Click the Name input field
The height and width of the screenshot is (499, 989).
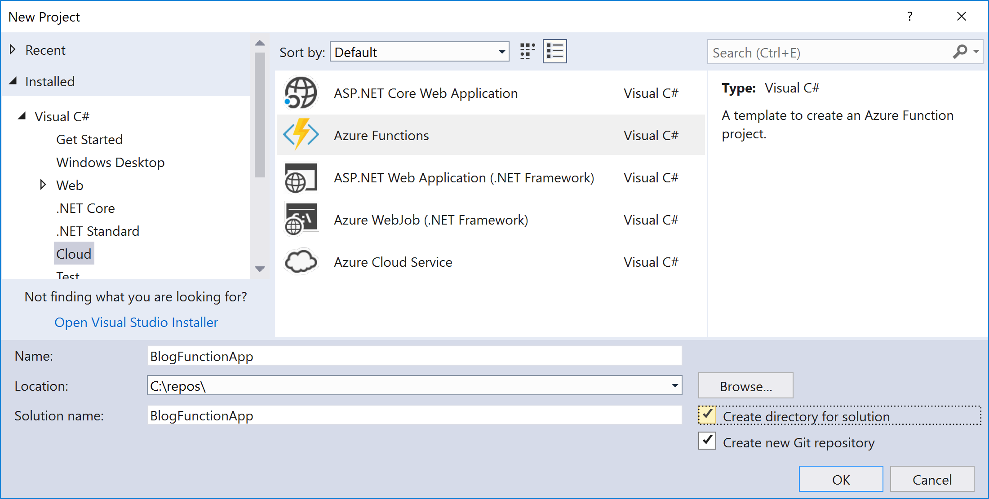click(x=414, y=356)
